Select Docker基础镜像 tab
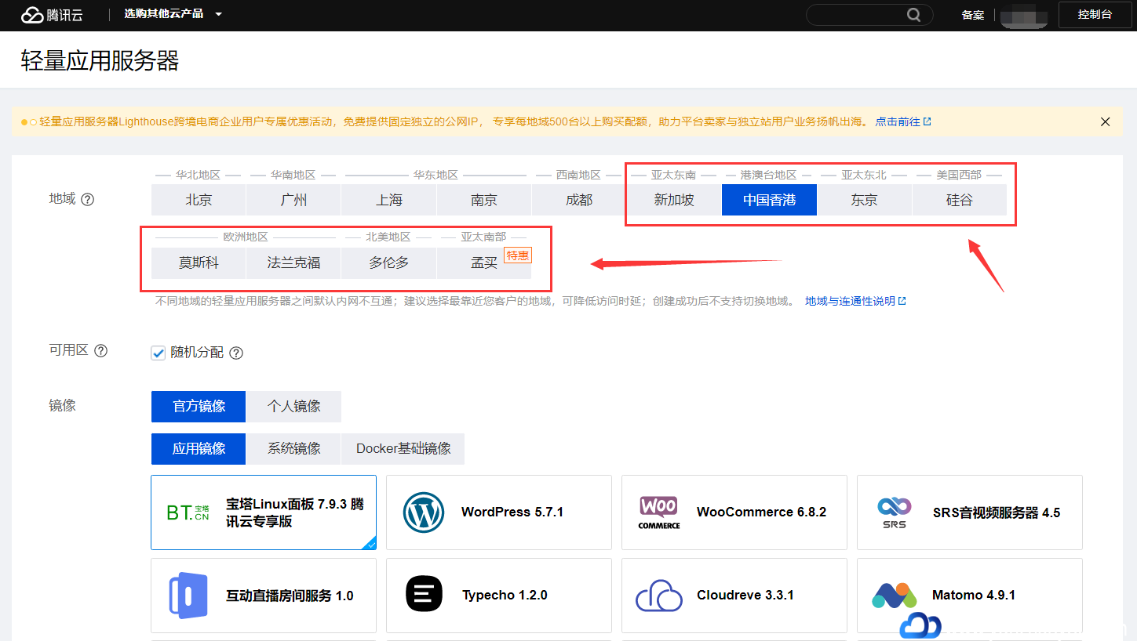This screenshot has width=1137, height=641. pyautogui.click(x=403, y=449)
